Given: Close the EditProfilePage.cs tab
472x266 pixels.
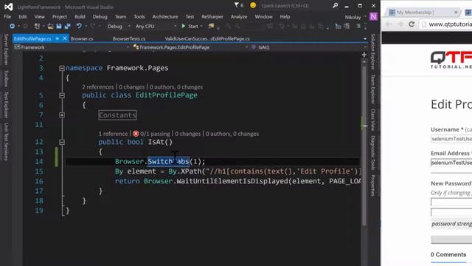Looking at the screenshot, I should 65,38.
